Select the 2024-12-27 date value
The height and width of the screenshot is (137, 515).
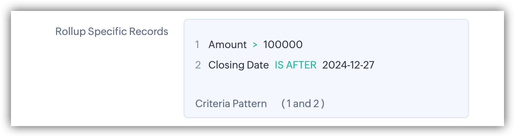(348, 65)
